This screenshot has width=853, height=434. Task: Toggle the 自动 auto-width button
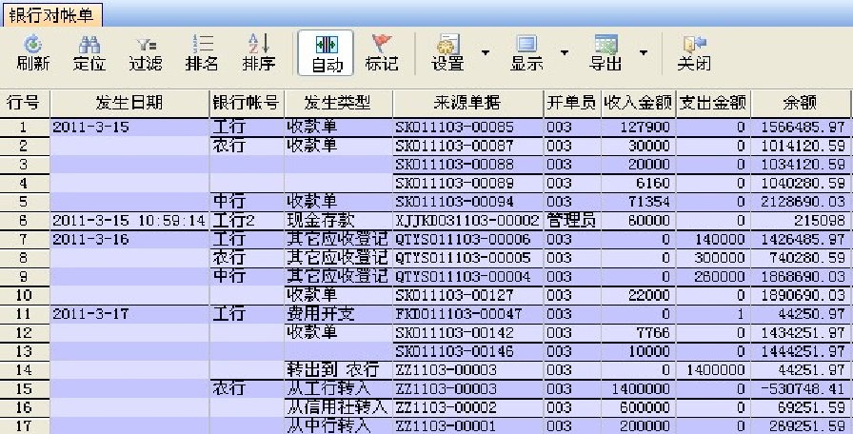coord(326,52)
